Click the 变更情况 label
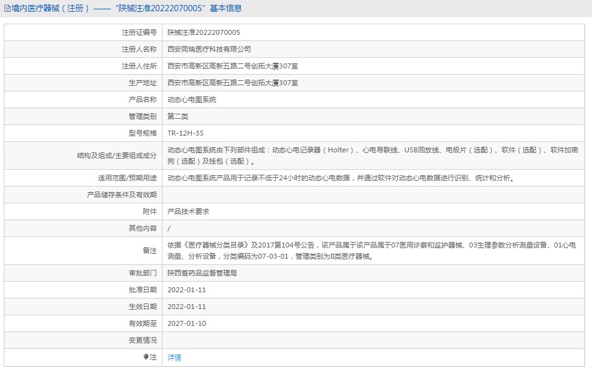The width and height of the screenshot is (592, 370). (x=143, y=340)
